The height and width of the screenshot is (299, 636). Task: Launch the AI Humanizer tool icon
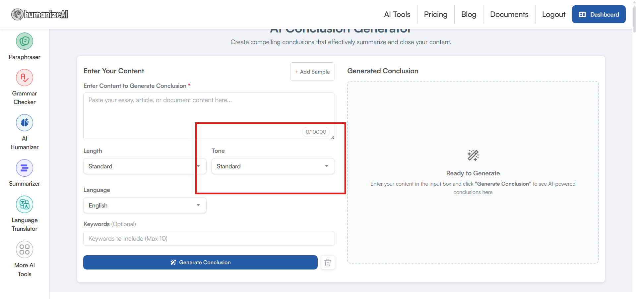coord(25,123)
